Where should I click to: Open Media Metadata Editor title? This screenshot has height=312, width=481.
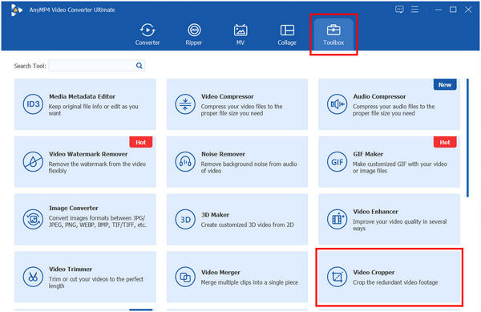click(82, 96)
